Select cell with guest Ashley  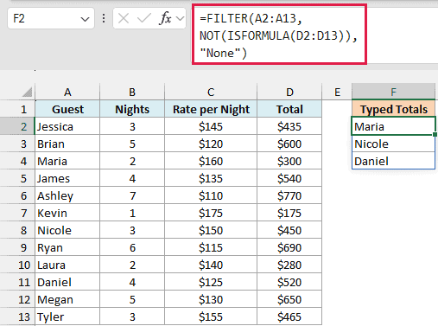pyautogui.click(x=67, y=195)
